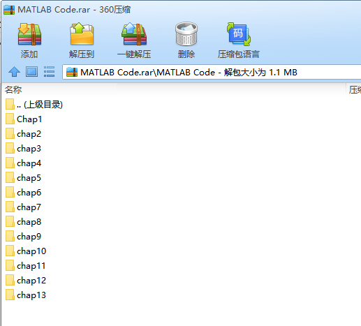Click the 360压缩 title bar app icon
361x326 pixels.
click(9, 10)
